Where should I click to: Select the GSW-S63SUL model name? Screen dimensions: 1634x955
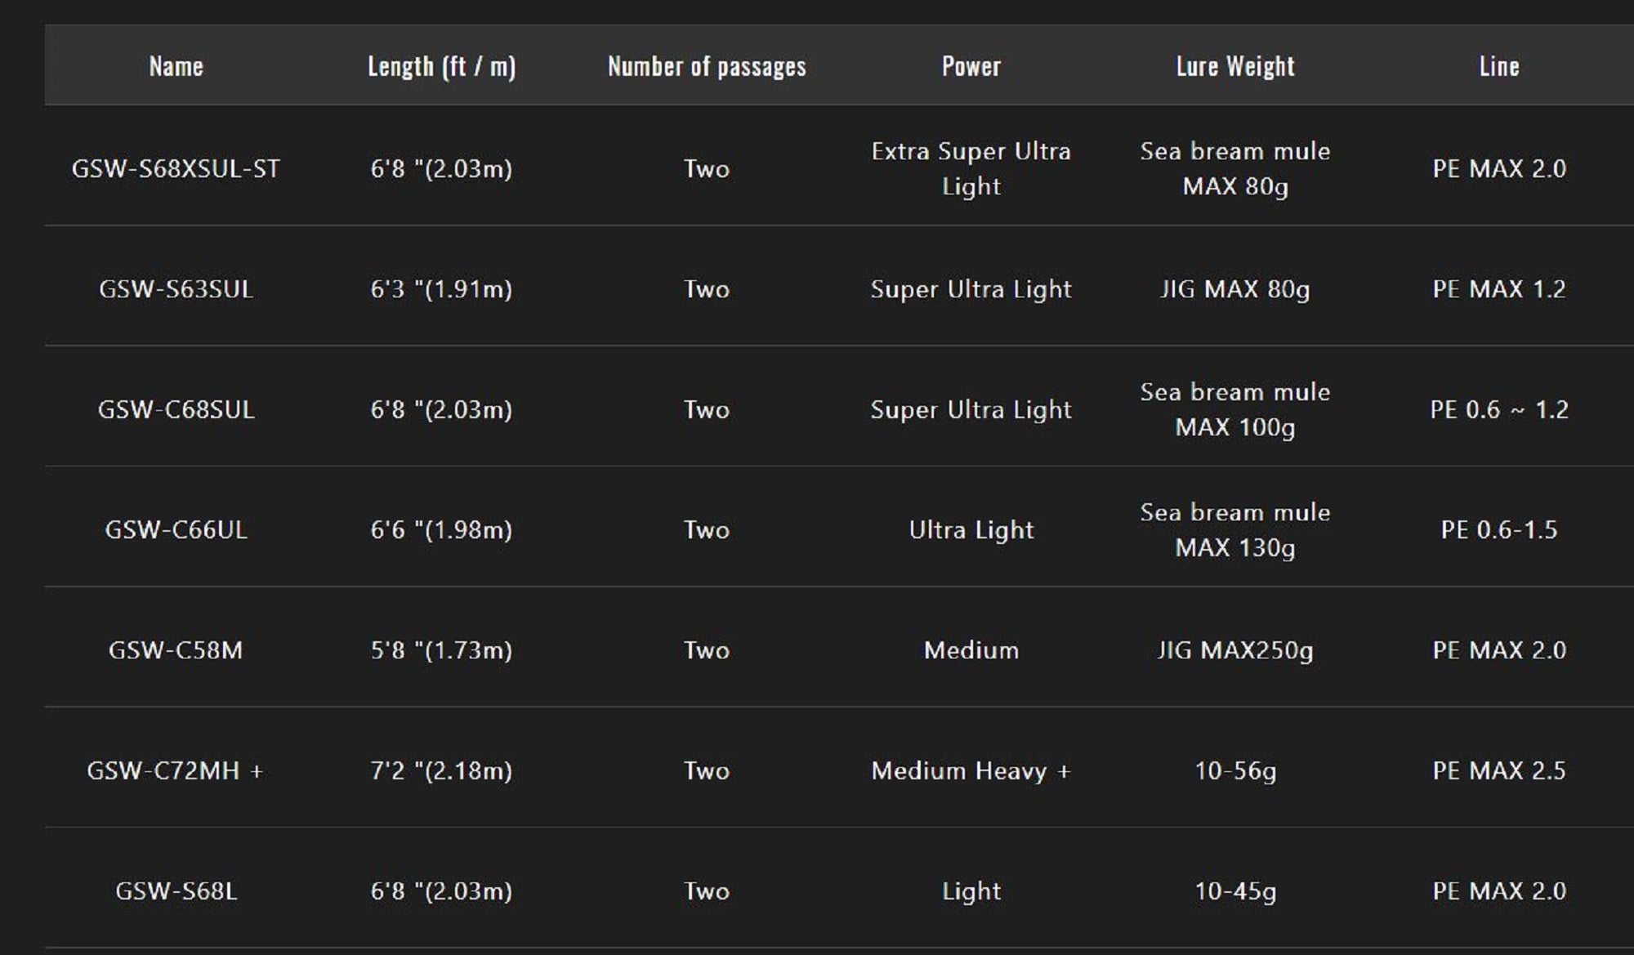[x=176, y=289]
